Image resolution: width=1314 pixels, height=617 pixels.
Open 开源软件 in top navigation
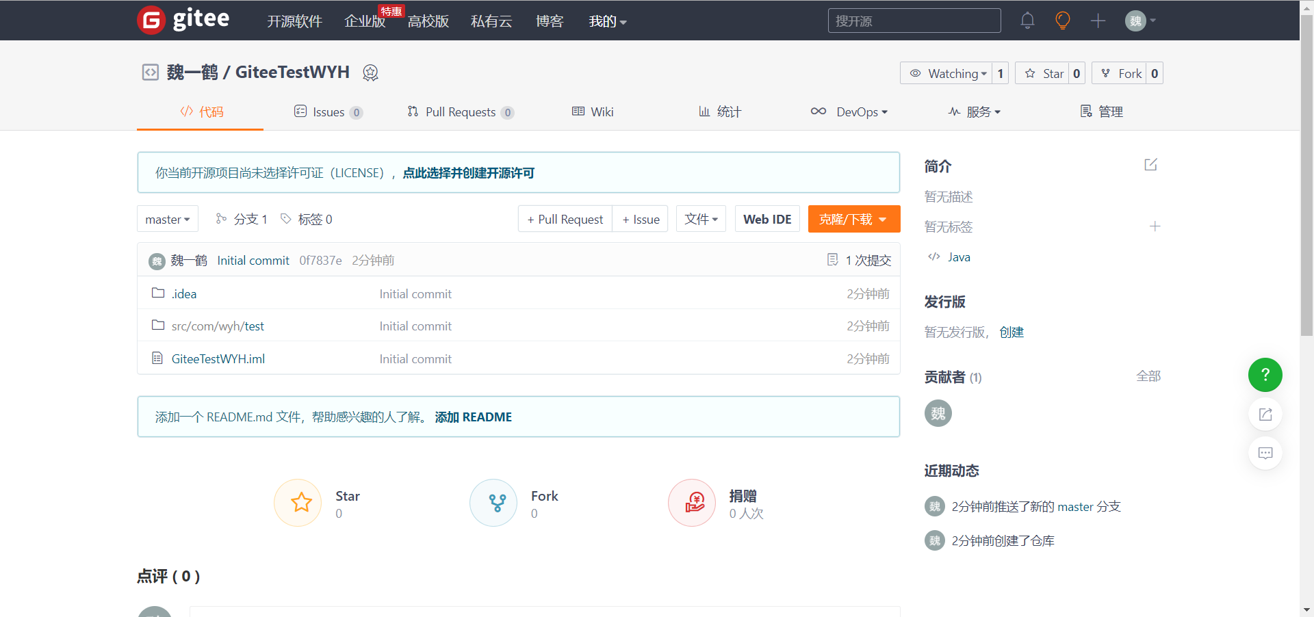click(294, 21)
